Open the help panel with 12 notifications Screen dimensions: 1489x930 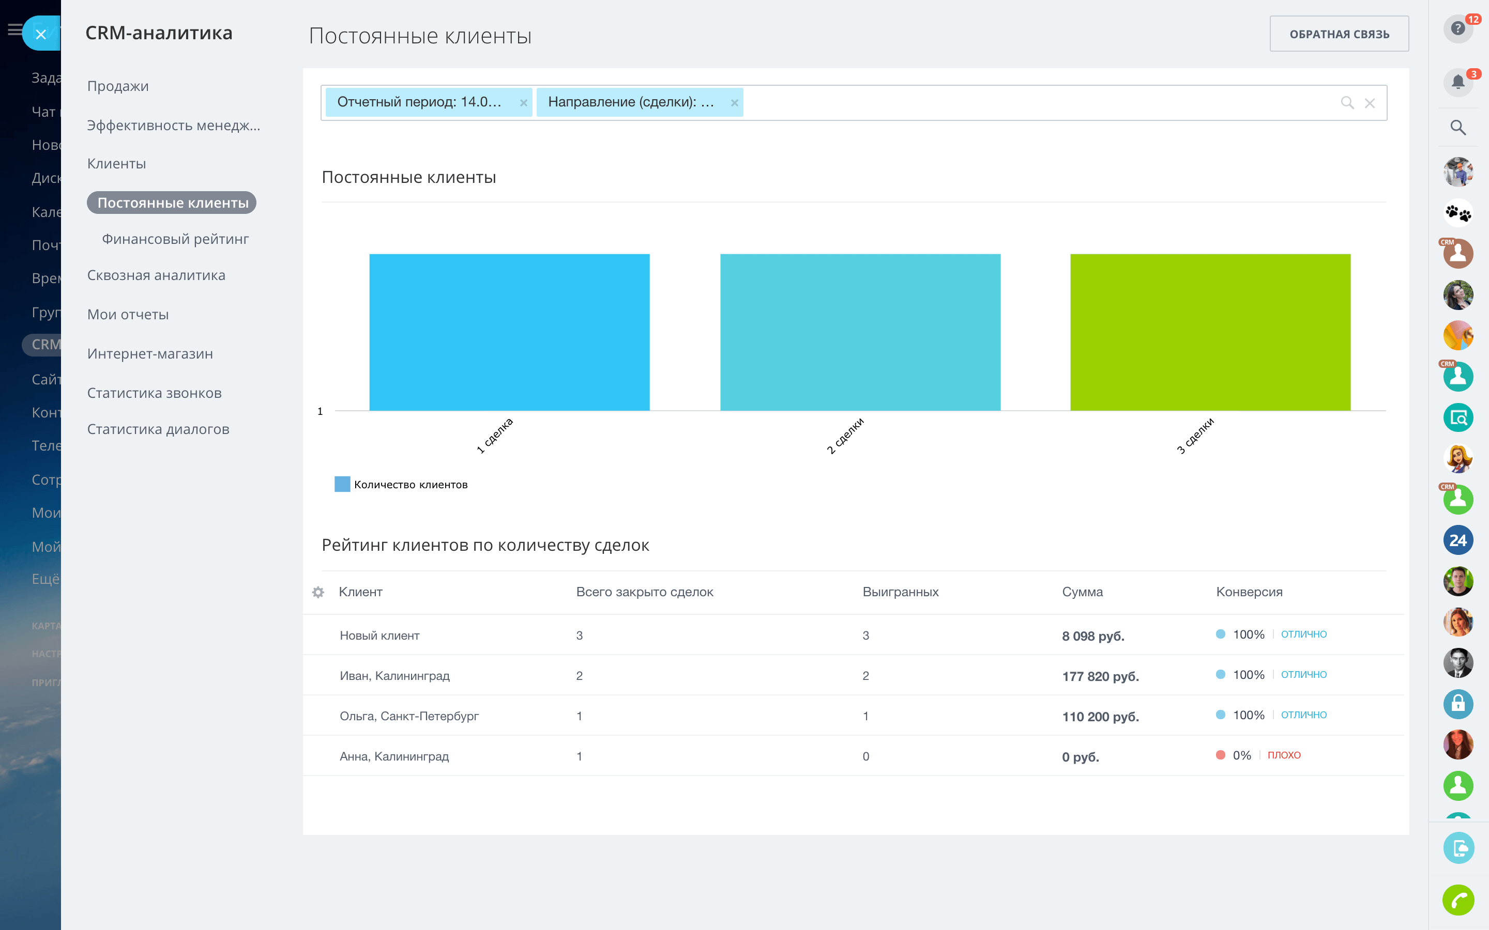pyautogui.click(x=1458, y=28)
